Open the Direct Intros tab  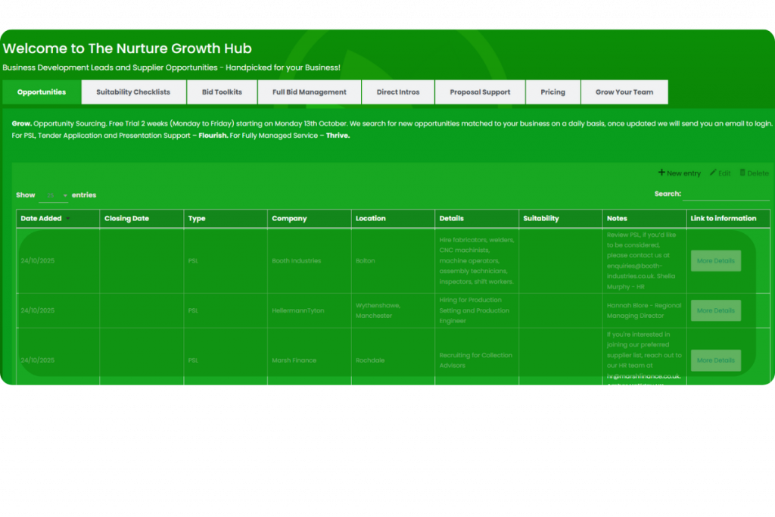(398, 92)
